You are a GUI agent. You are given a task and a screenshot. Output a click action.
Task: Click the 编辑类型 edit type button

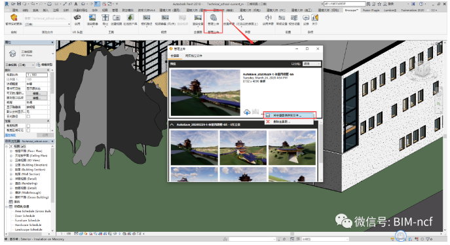[x=45, y=65]
